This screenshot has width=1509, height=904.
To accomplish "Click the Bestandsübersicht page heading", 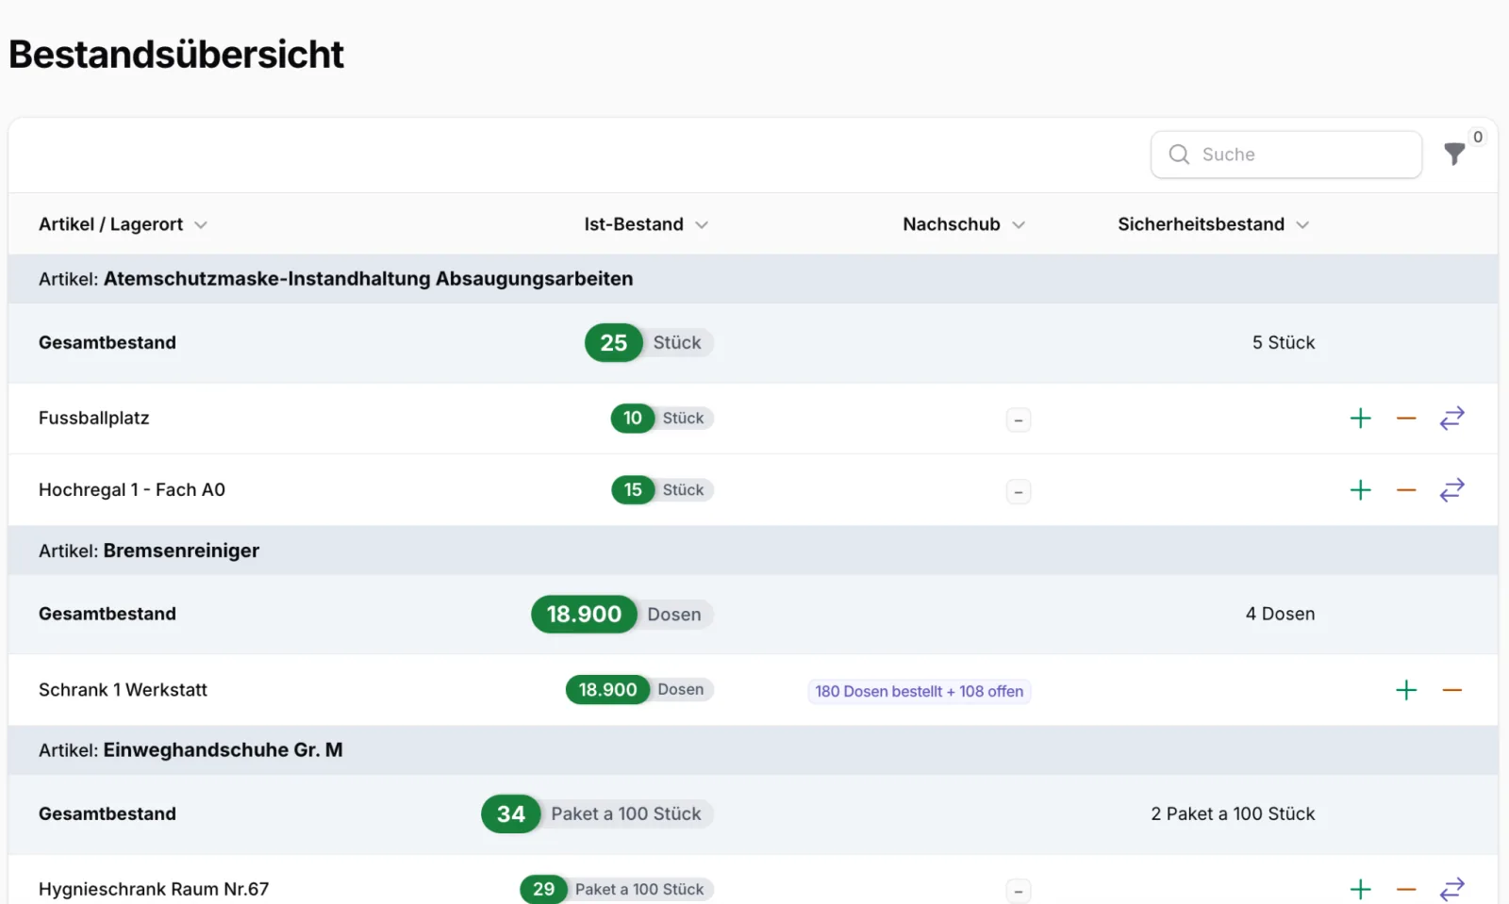I will pos(176,55).
